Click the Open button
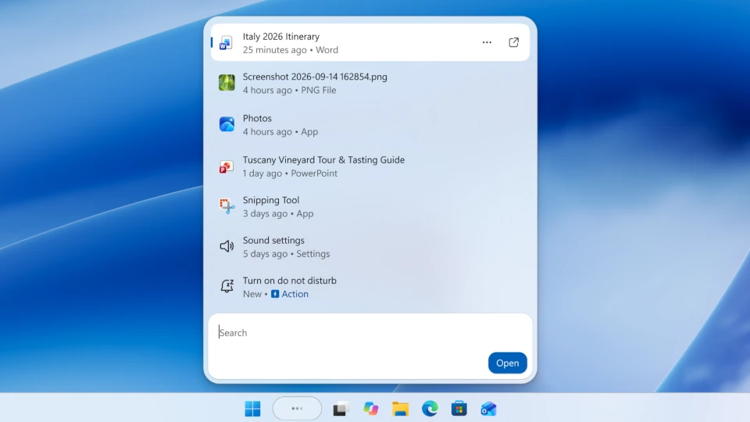The height and width of the screenshot is (422, 750). [x=508, y=363]
